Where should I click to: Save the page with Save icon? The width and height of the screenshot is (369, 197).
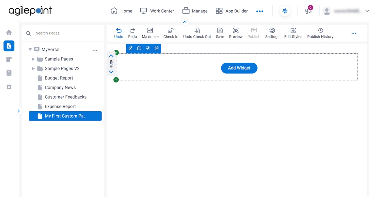point(220,30)
